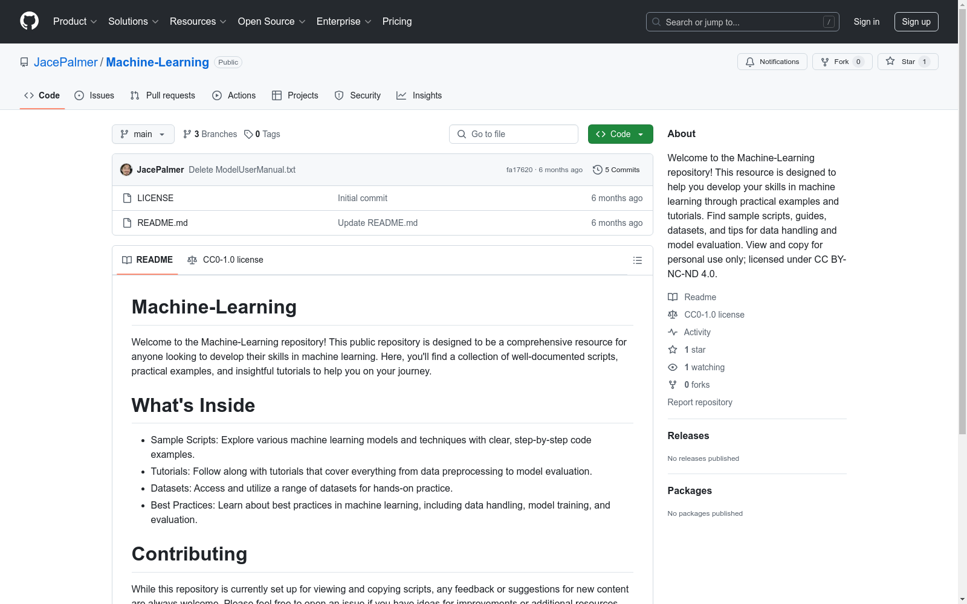The height and width of the screenshot is (604, 967).
Task: Click the magnifier icon in Go to file
Action: 462,134
